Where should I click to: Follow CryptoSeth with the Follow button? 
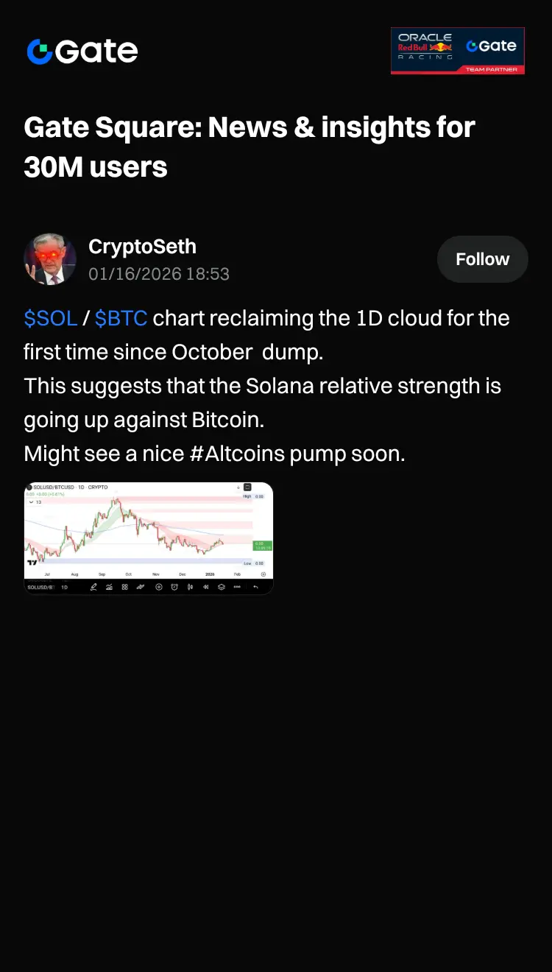pyautogui.click(x=482, y=259)
